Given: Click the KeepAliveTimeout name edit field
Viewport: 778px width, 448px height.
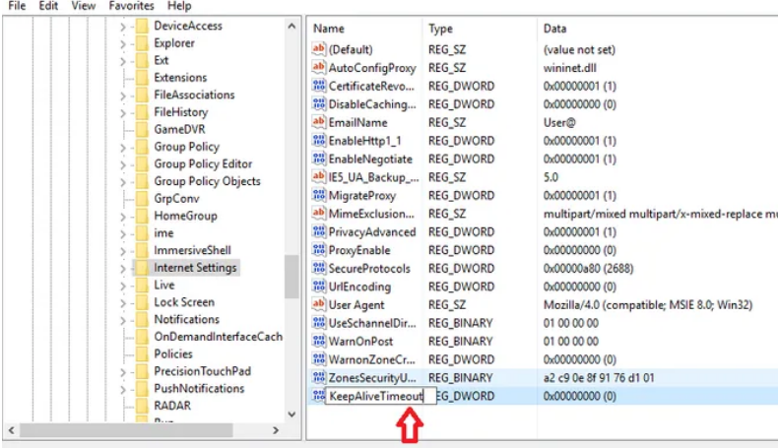Looking at the screenshot, I should click(376, 396).
